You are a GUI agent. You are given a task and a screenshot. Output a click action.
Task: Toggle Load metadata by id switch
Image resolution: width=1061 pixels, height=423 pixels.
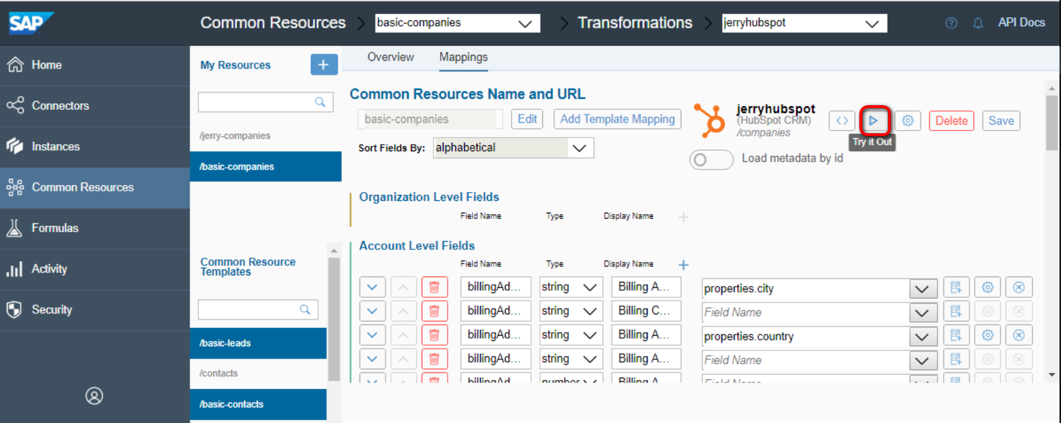pos(711,160)
